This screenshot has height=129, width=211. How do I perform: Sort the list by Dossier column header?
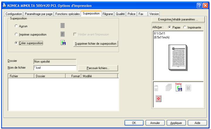[x=50, y=76]
